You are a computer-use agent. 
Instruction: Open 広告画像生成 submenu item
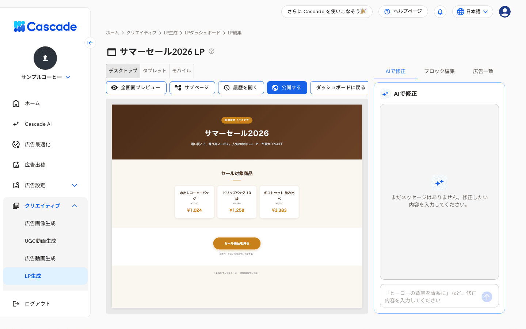(x=45, y=223)
